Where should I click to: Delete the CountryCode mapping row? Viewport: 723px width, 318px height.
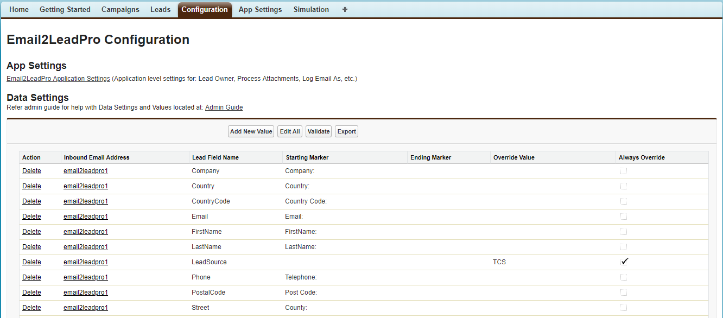coord(31,201)
